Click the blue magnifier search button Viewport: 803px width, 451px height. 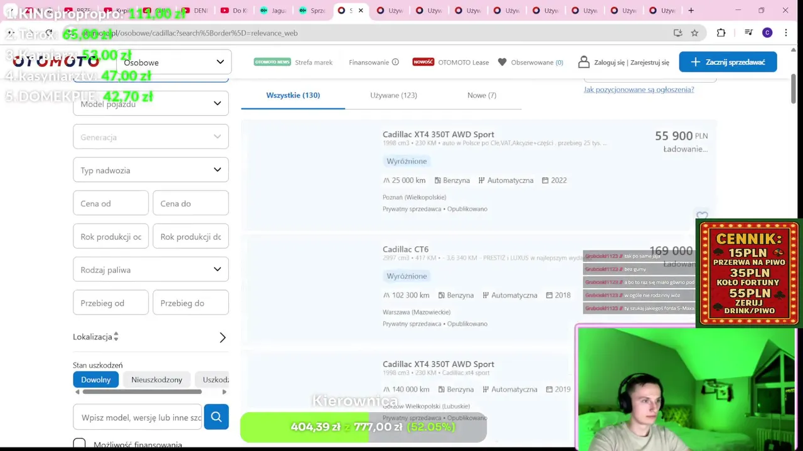216,417
